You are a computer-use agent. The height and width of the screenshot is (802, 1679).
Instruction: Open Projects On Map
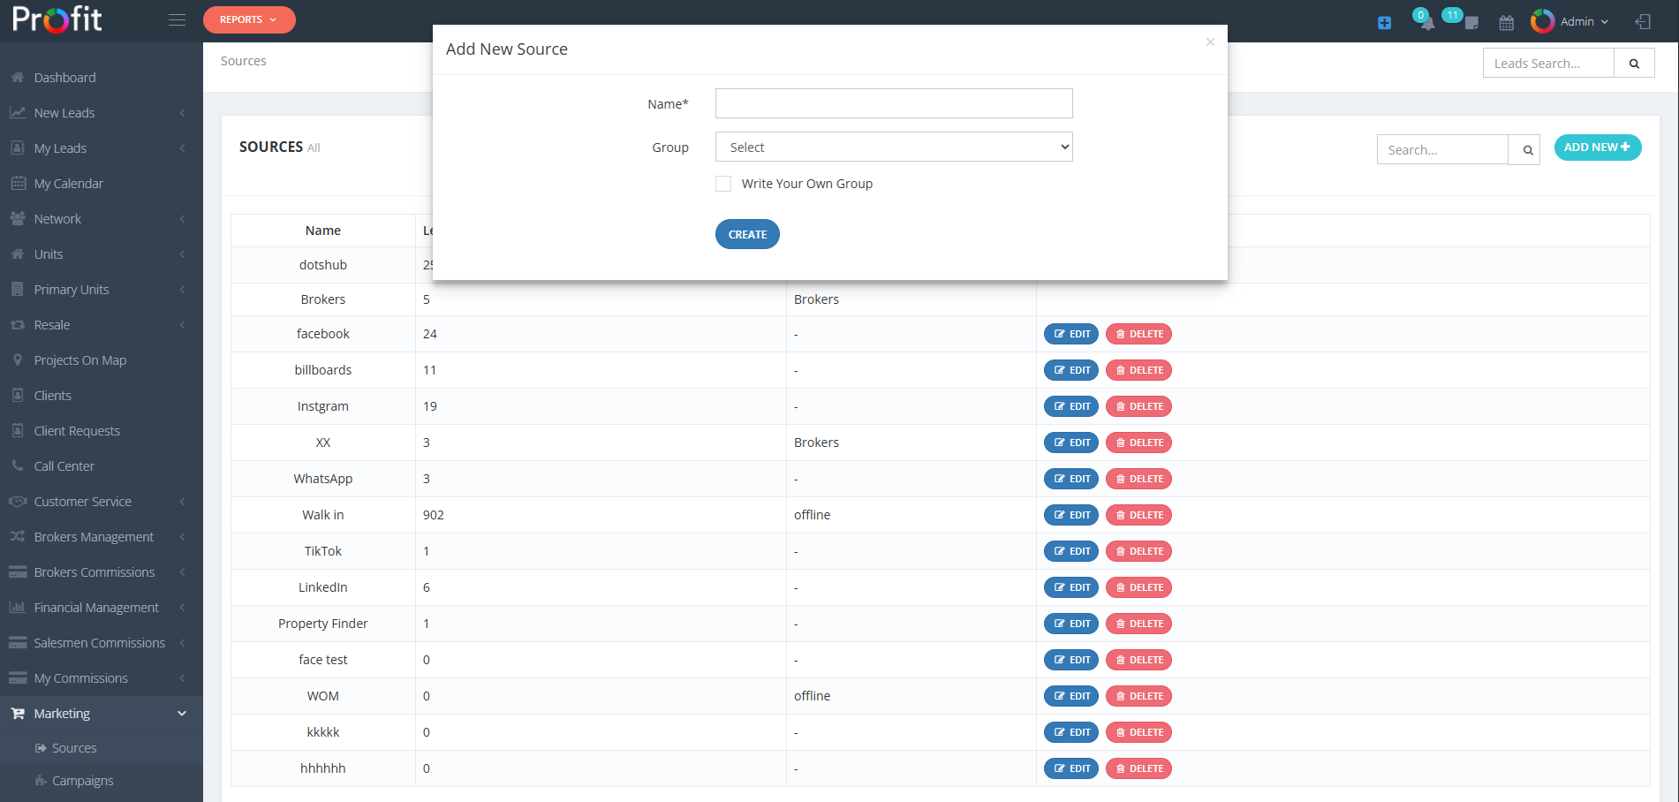click(79, 359)
